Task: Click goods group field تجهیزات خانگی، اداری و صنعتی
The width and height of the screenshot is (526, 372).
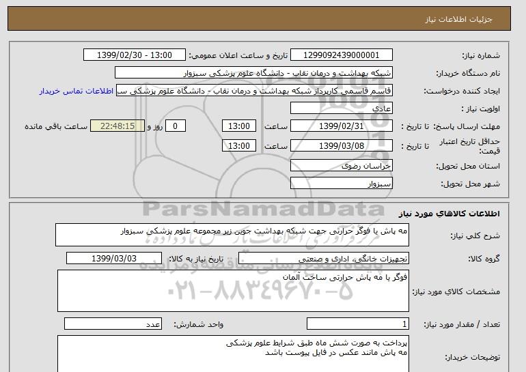Action: coord(324,259)
